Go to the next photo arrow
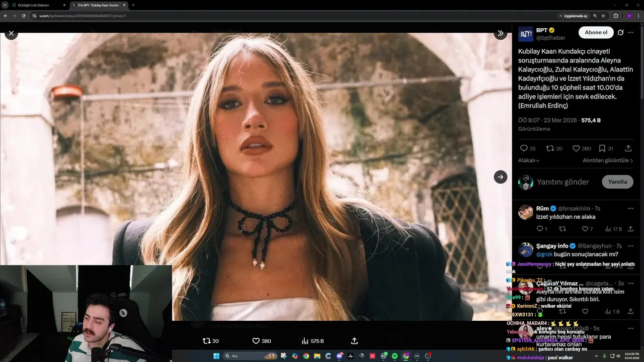This screenshot has width=644, height=362. coord(500,177)
